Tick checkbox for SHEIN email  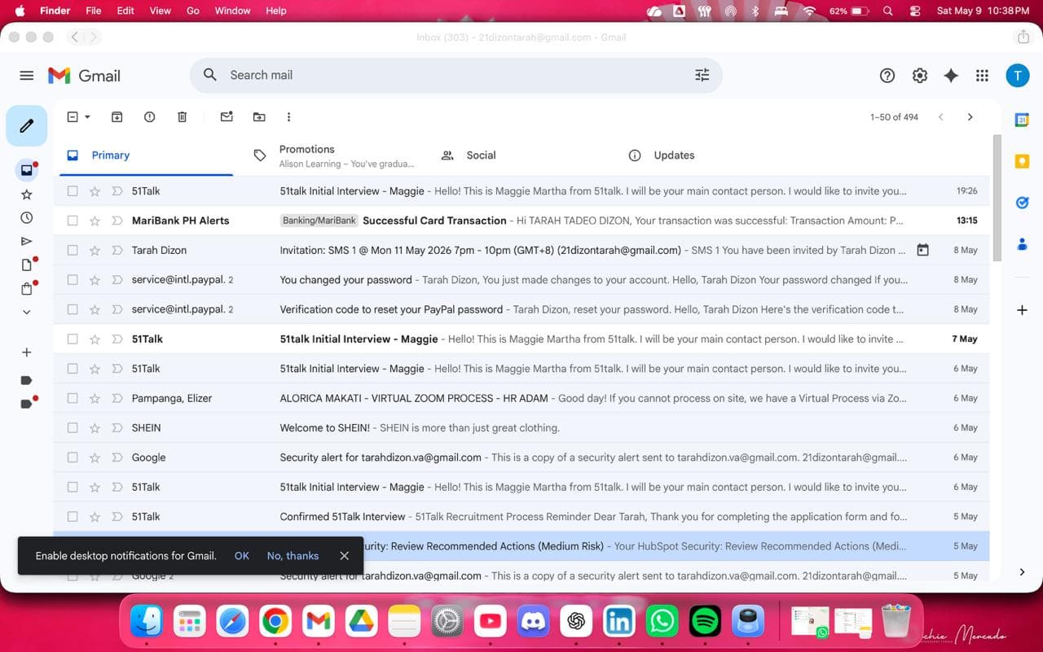point(73,427)
